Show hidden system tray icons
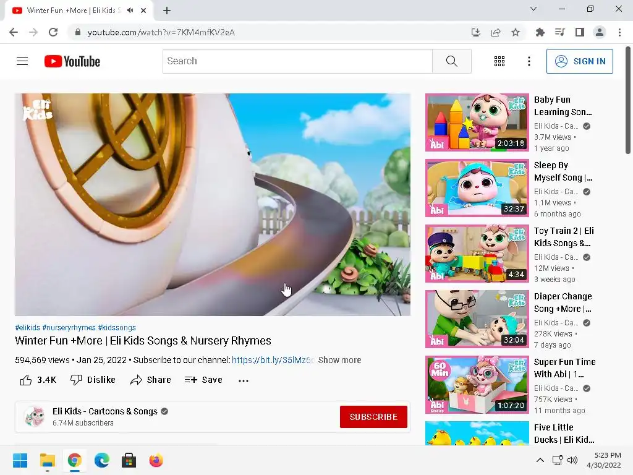This screenshot has height=475, width=633. (540, 460)
